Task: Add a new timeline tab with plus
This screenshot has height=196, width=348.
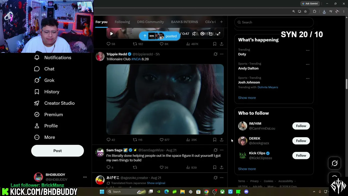Action: point(222,22)
